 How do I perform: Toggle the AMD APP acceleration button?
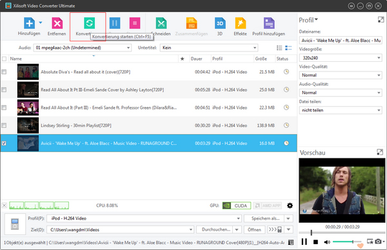(x=268, y=206)
